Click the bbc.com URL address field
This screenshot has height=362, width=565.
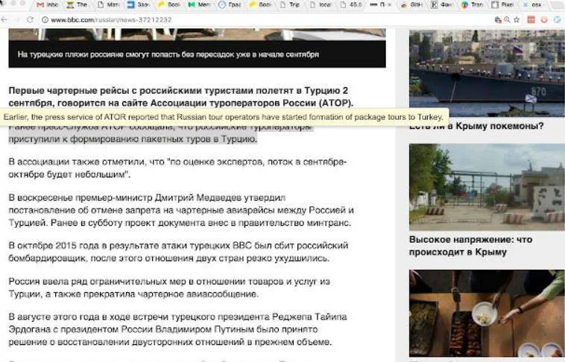pos(267,20)
